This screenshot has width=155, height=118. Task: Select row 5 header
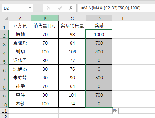(x=4, y=60)
